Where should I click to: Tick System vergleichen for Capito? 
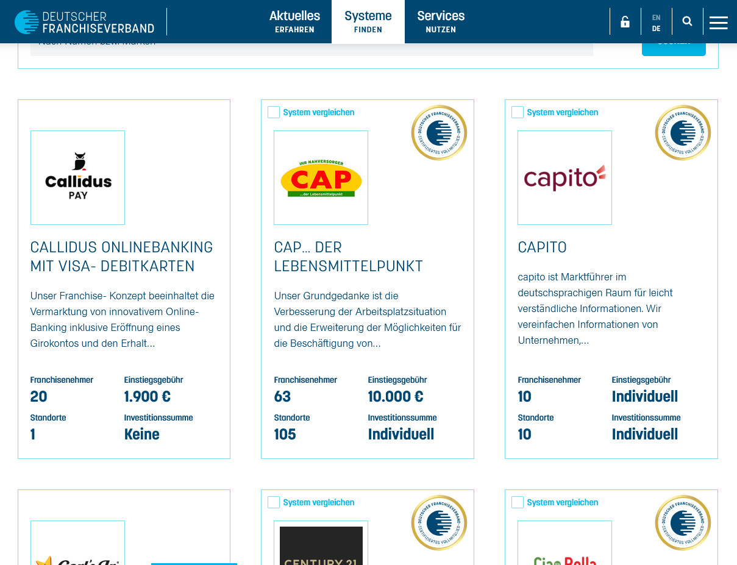[x=518, y=112]
